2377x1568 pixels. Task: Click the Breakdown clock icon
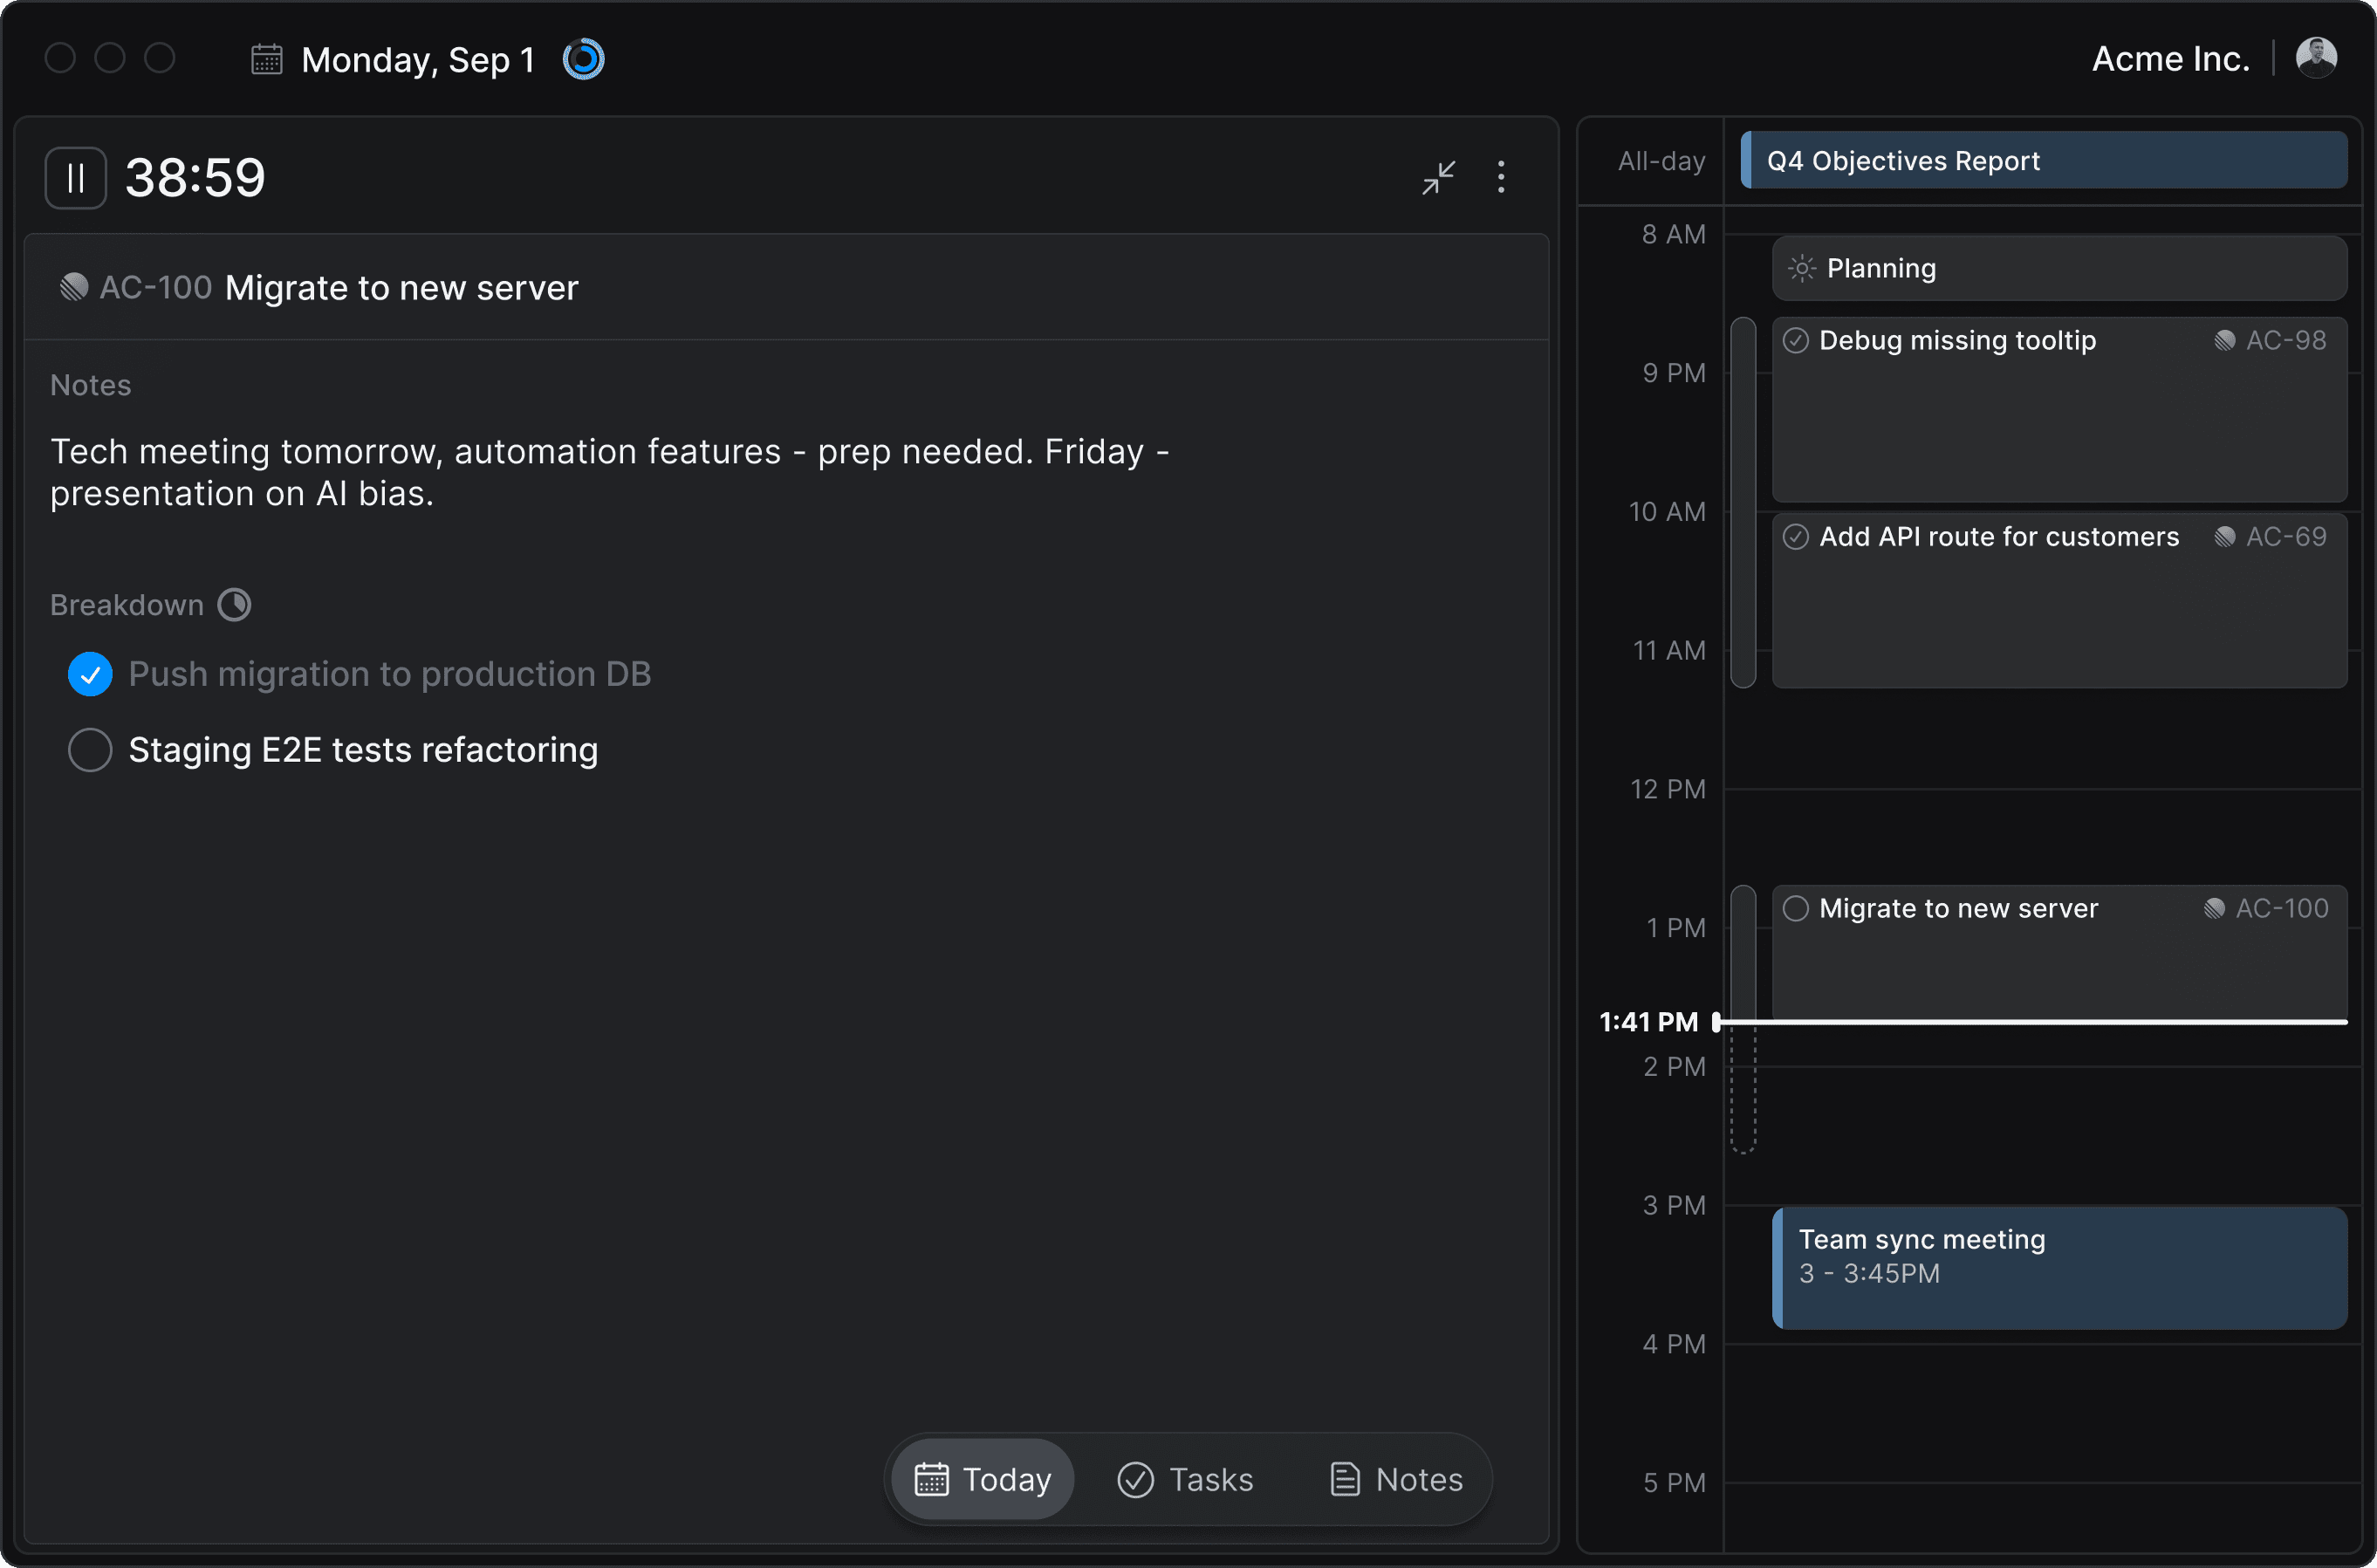233,604
